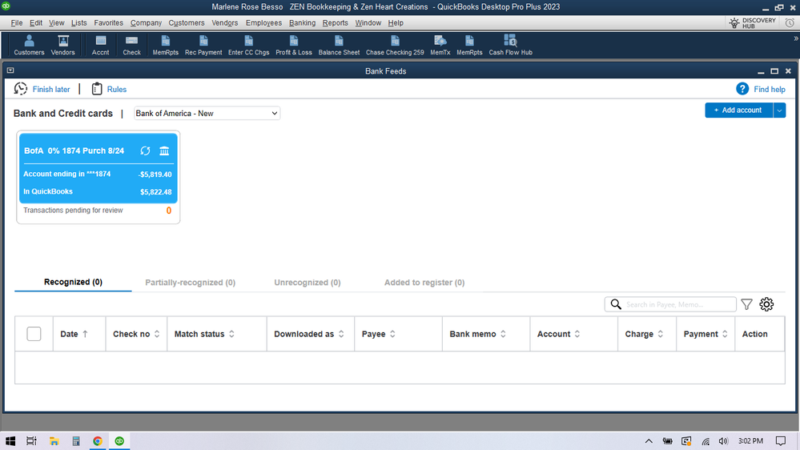Open the Help menu
This screenshot has width=800, height=450.
[396, 23]
